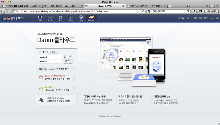Open the Daum 클라우드 이용안내 link
The height and width of the screenshot is (125, 220).
coord(55,76)
